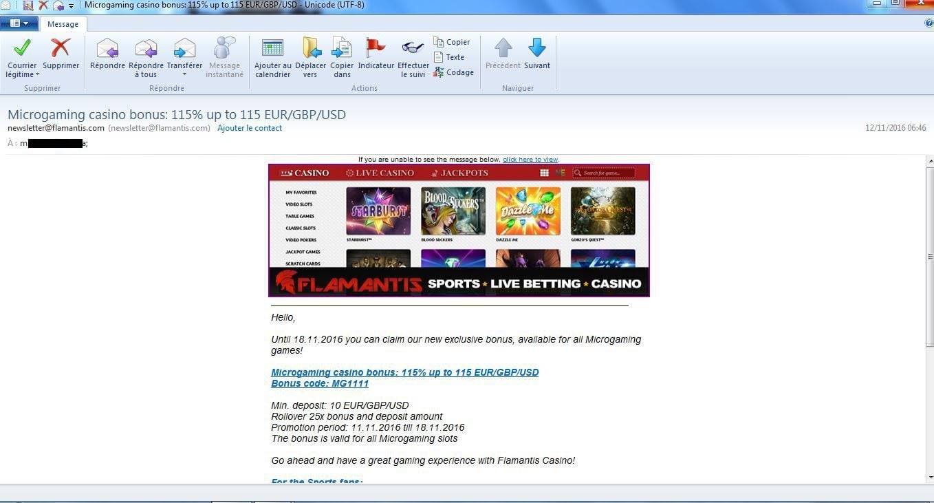Click sender address newsletter@flamantis.com
This screenshot has width=934, height=503.
[x=56, y=128]
